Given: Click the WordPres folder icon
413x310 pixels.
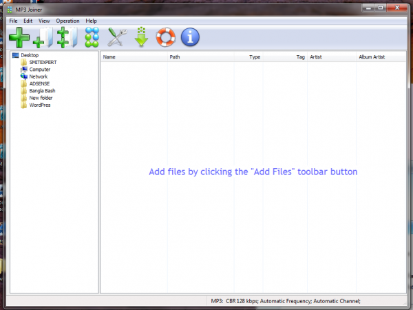Looking at the screenshot, I should (23, 105).
